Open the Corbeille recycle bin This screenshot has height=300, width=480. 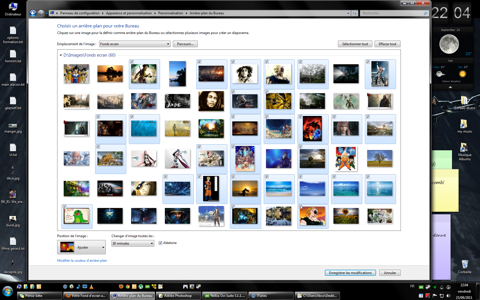pos(465,267)
